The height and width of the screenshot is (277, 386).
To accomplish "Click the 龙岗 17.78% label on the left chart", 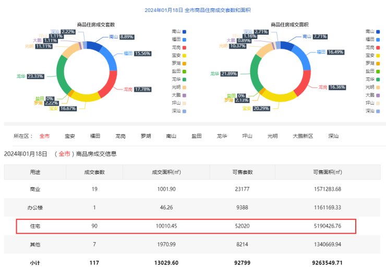I will [137, 89].
